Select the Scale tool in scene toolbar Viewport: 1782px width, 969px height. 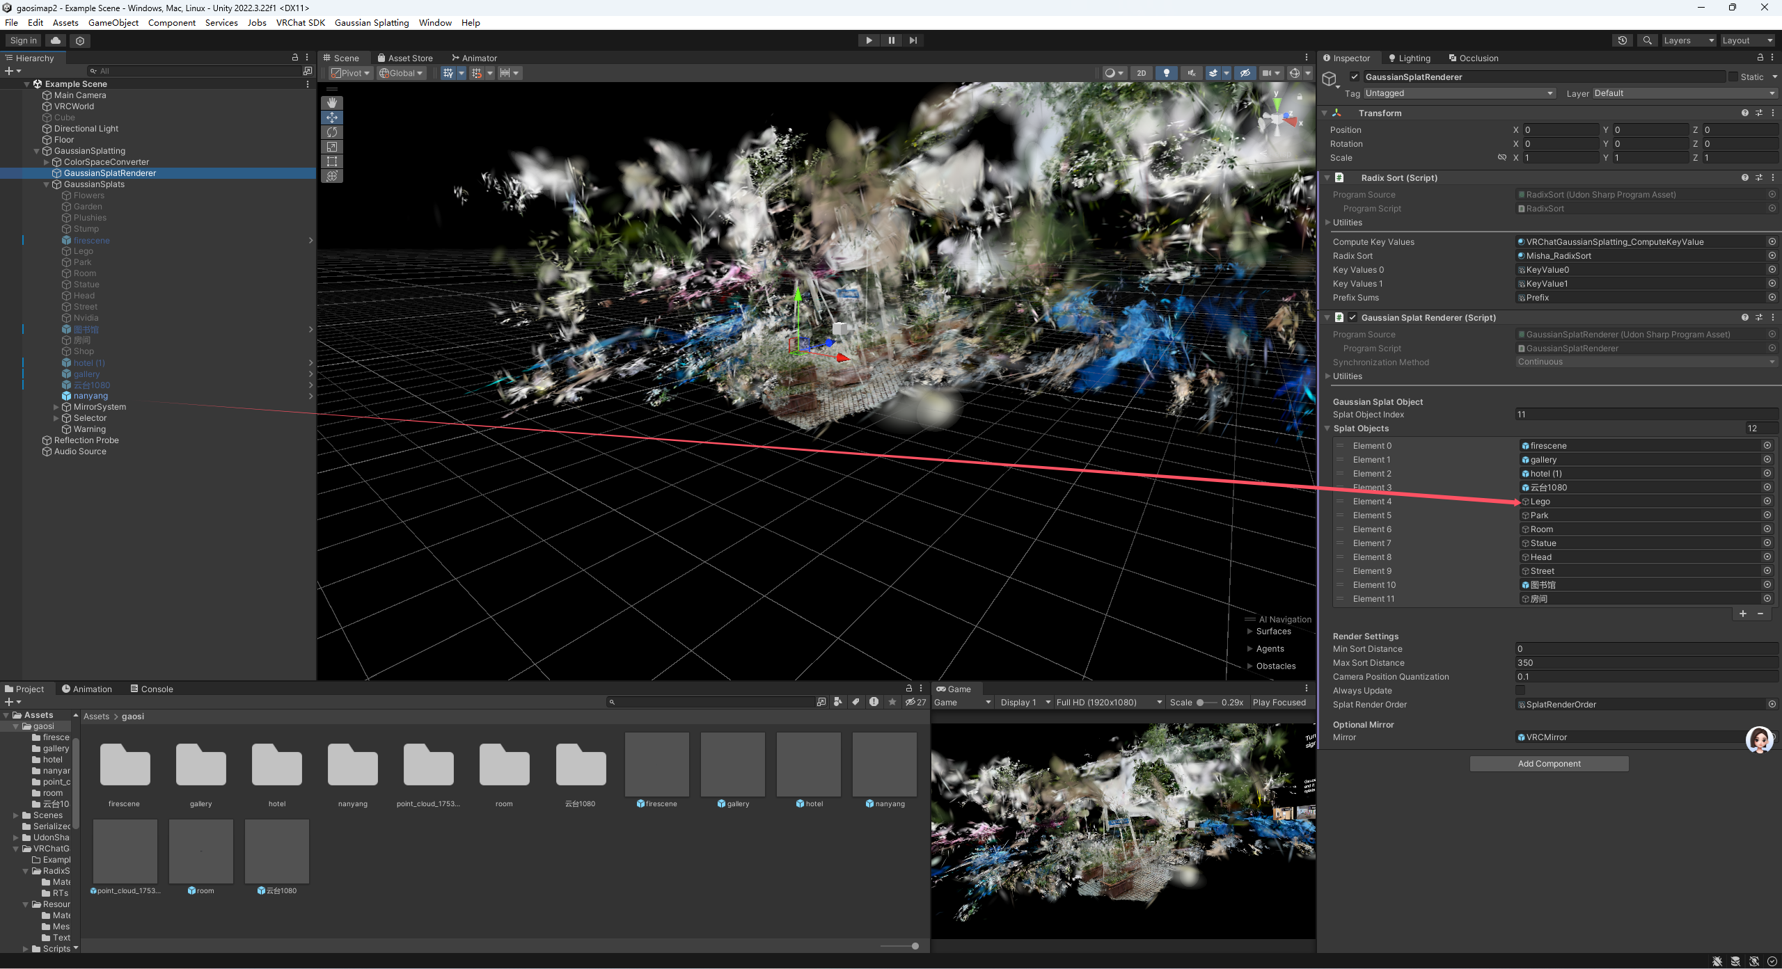332,147
